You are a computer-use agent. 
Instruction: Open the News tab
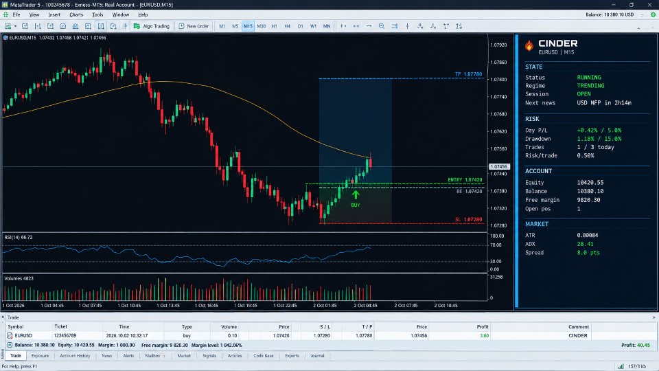click(107, 356)
